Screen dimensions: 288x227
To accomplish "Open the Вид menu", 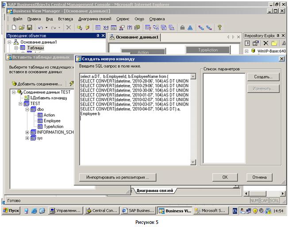I will click(x=49, y=19).
